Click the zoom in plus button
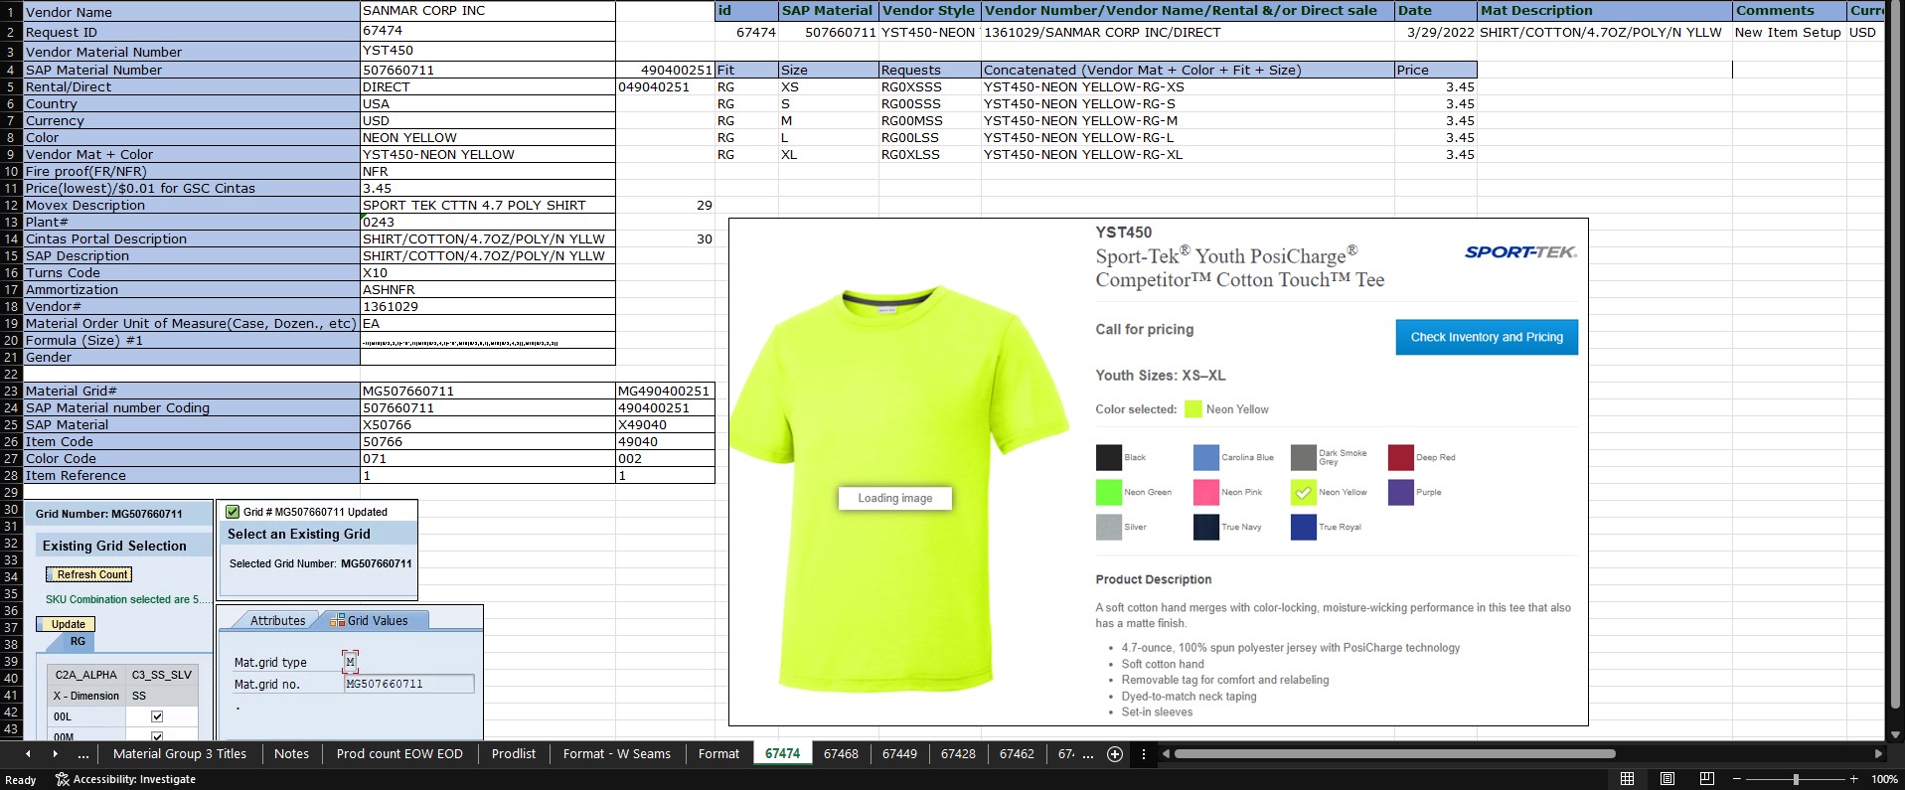 [1854, 779]
